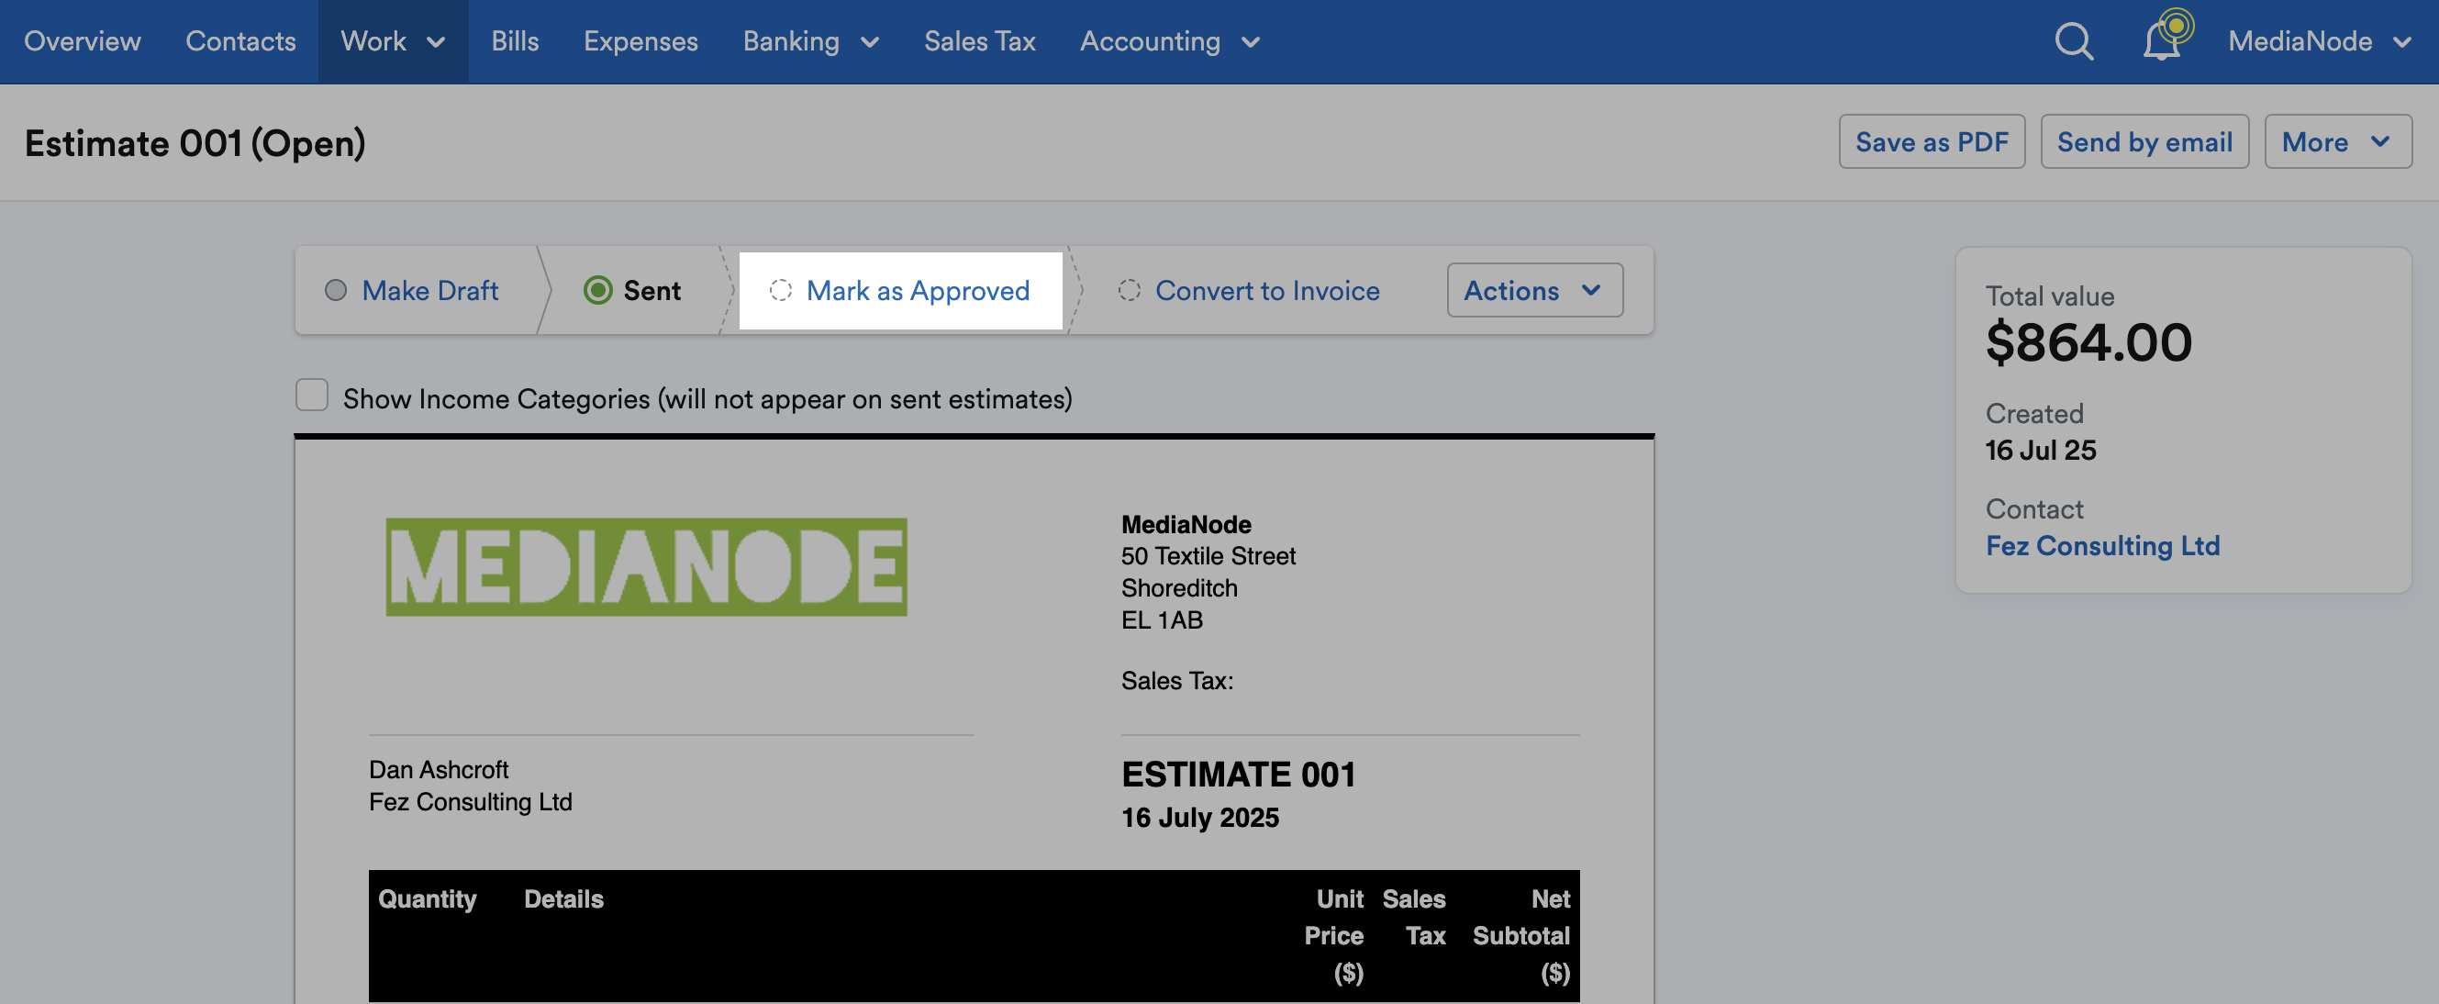
Task: Open the MediaNode account menu
Action: (x=2318, y=41)
